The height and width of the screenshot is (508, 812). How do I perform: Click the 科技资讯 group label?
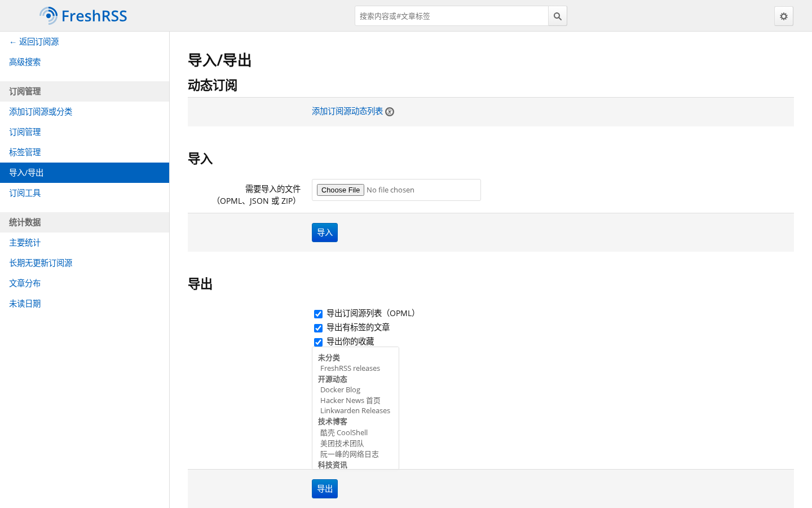tap(333, 465)
